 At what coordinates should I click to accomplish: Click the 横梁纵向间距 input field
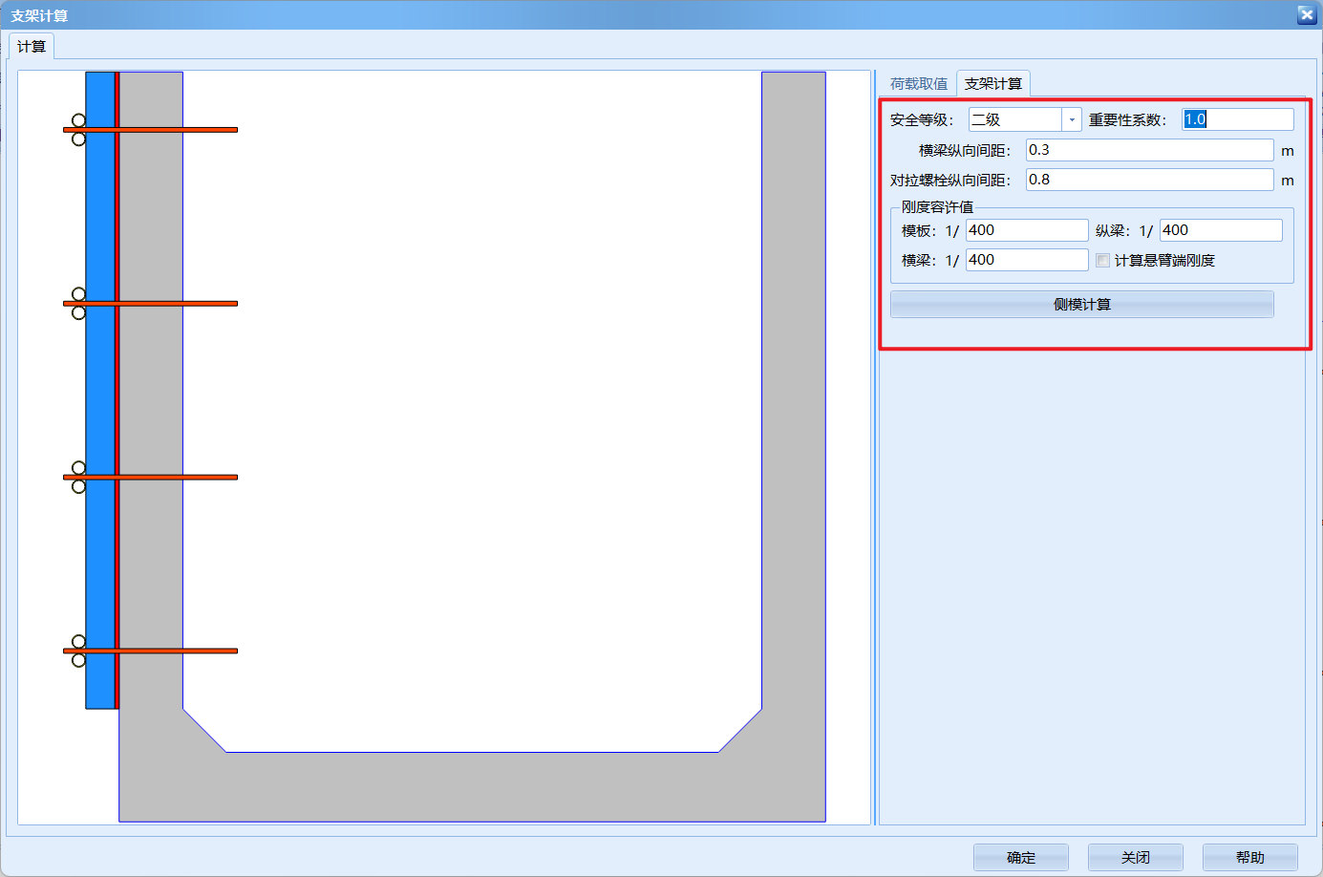(1148, 150)
